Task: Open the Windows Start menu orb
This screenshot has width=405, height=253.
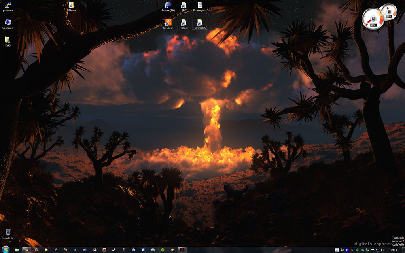Action: point(6,250)
